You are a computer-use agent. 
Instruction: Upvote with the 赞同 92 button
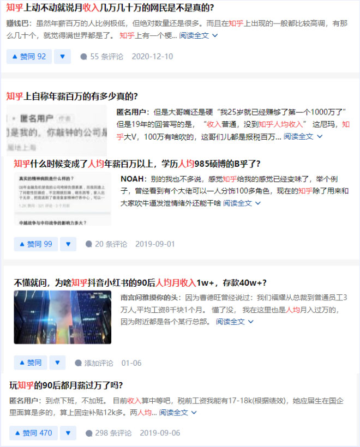(29, 56)
